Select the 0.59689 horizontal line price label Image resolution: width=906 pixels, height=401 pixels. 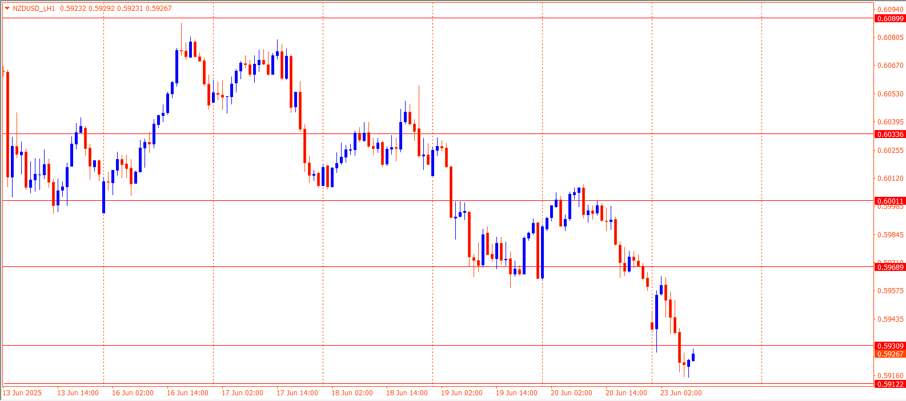pos(890,267)
